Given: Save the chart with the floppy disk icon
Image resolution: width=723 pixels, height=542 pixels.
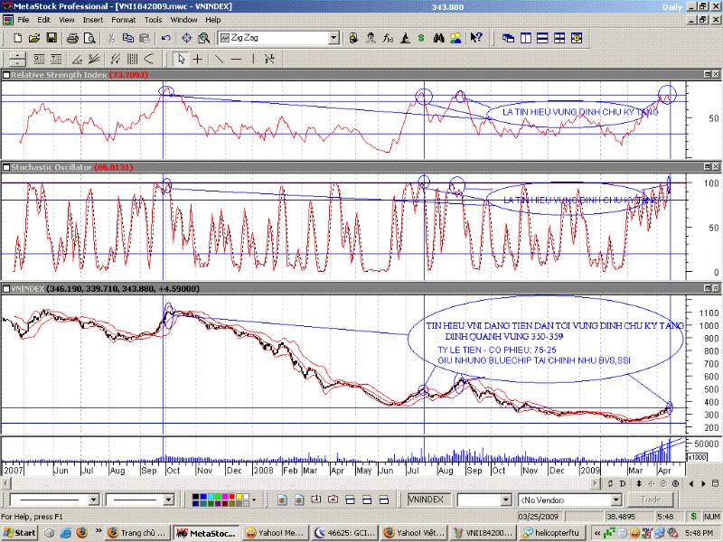Looking at the screenshot, I should (x=52, y=38).
